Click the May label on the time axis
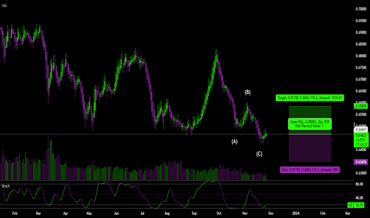This screenshot has width=370, height=218. [x=89, y=213]
